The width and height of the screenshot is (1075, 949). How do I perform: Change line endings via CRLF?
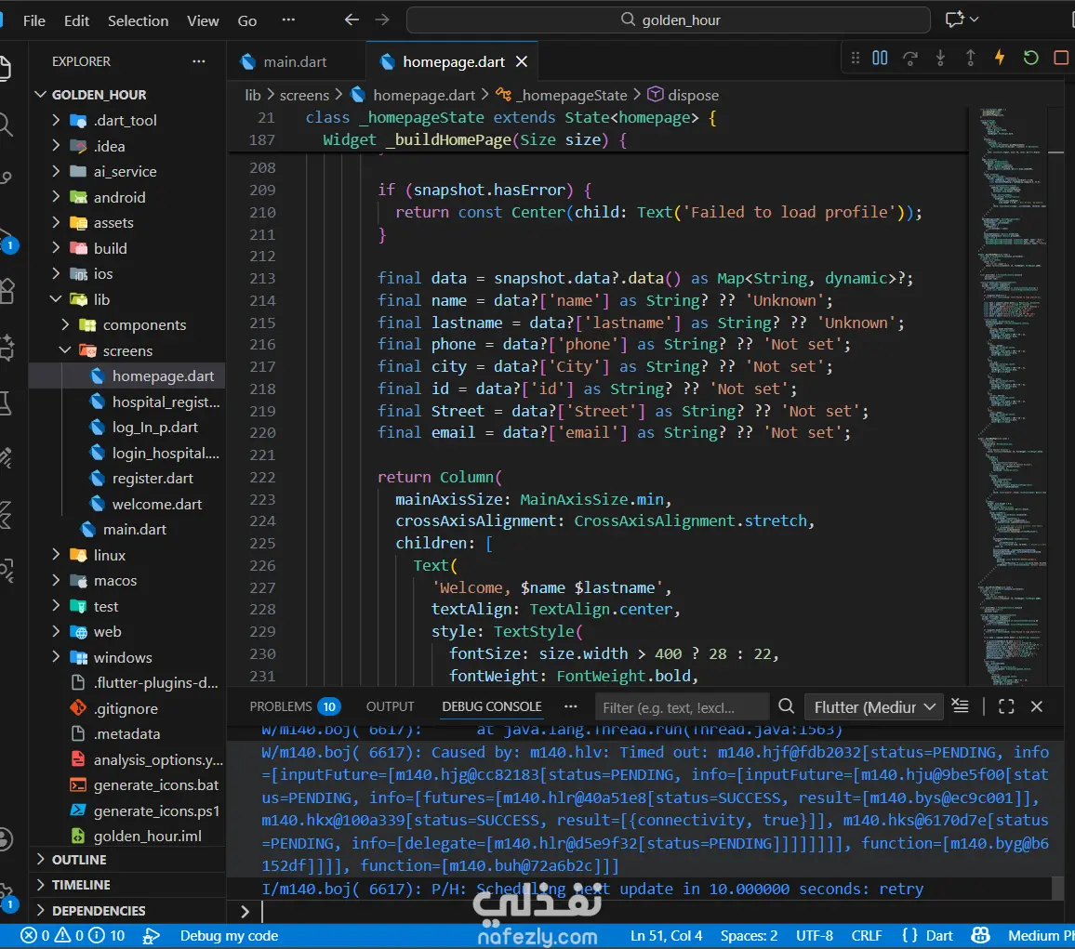pyautogui.click(x=867, y=935)
